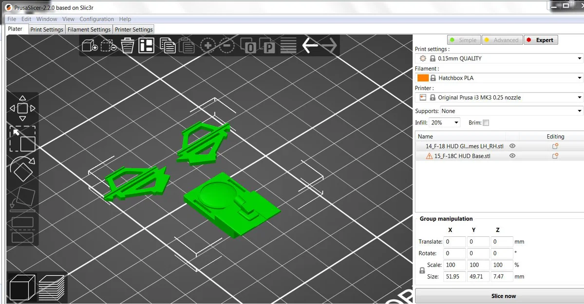584x304 pixels.
Task: Click the Slice now button
Action: click(x=503, y=296)
